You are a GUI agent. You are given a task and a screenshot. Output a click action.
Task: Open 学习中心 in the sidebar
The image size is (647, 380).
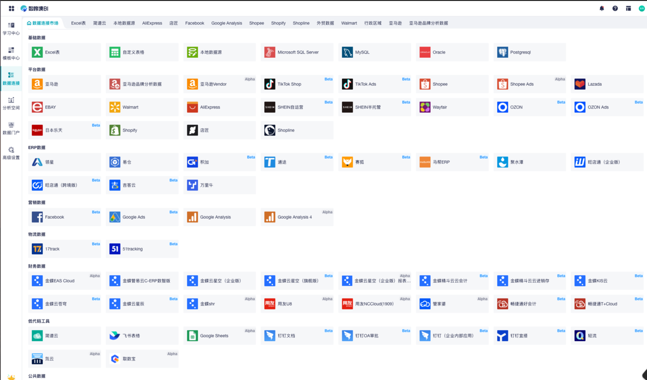11,29
